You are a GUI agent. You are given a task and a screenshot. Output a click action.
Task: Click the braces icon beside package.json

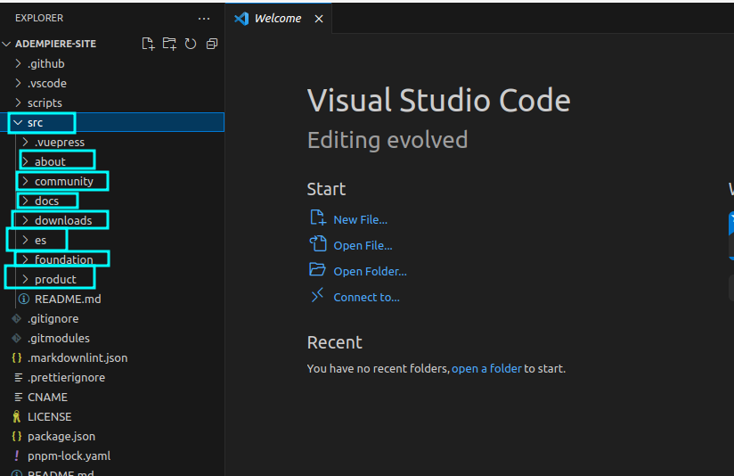[x=17, y=437]
